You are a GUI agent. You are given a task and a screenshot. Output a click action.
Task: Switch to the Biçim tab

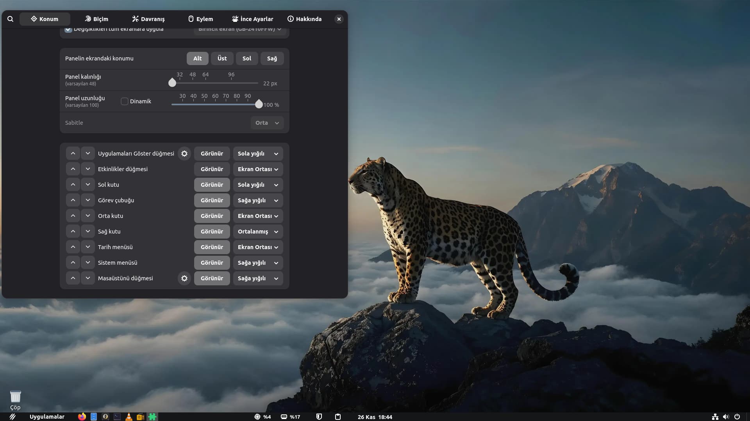96,19
